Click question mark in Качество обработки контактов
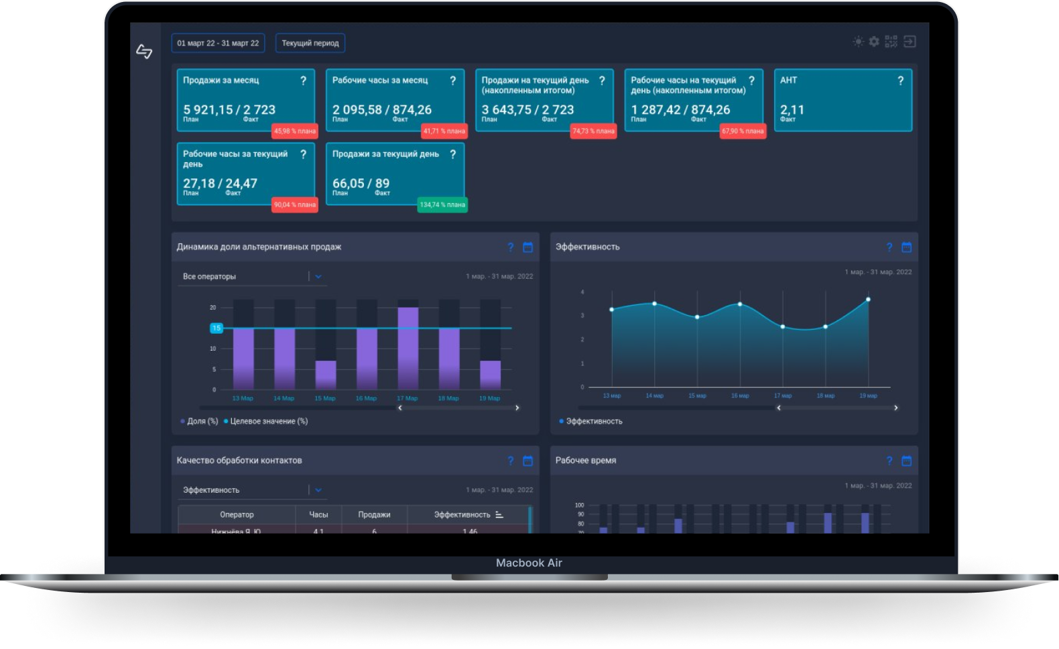Image resolution: width=1059 pixels, height=649 pixels. point(511,461)
